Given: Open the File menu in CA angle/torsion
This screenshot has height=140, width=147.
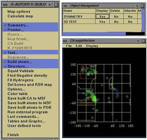Looking at the screenshot, I should pyautogui.click(x=69, y=46).
